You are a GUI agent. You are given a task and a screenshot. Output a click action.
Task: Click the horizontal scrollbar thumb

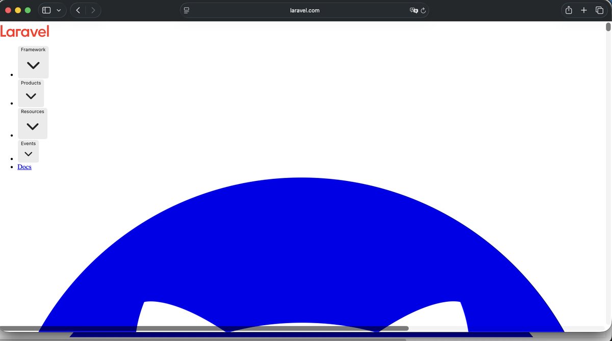(204, 328)
